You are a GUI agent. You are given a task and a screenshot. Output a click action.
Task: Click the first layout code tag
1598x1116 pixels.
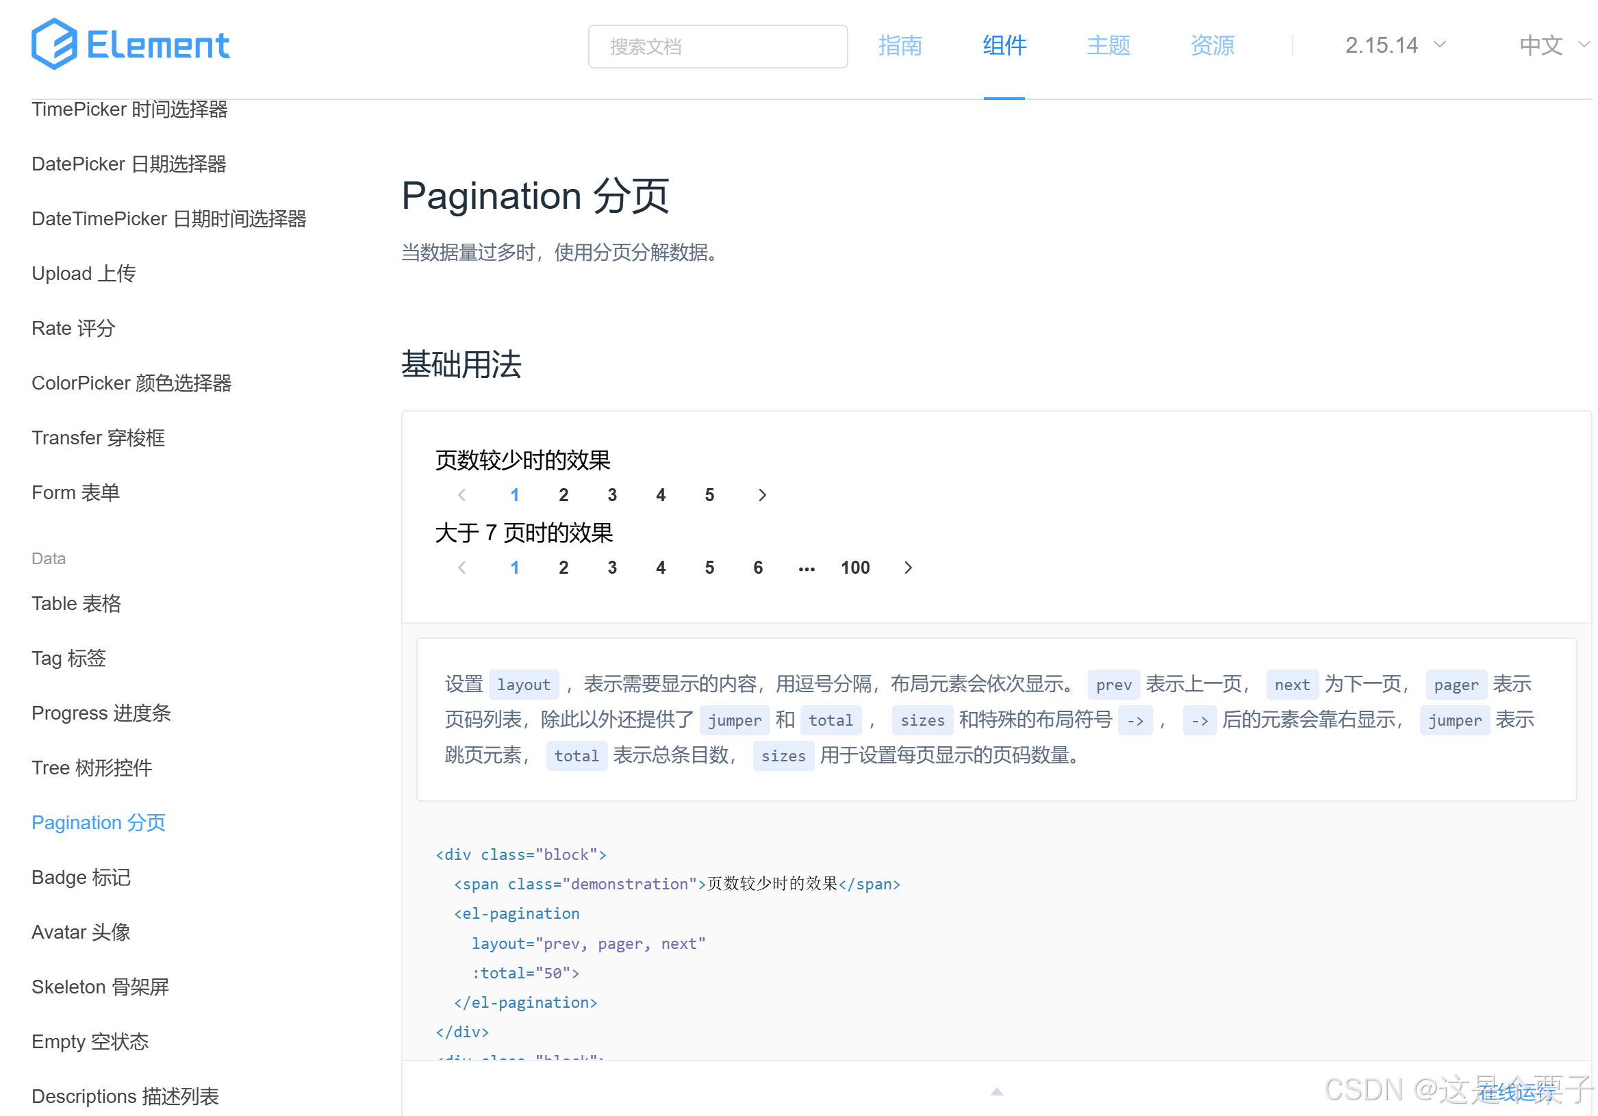coord(524,685)
